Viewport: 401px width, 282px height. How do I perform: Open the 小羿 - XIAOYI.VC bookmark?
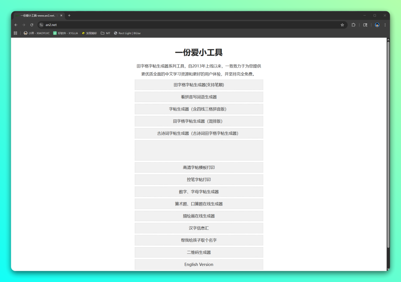pos(36,33)
